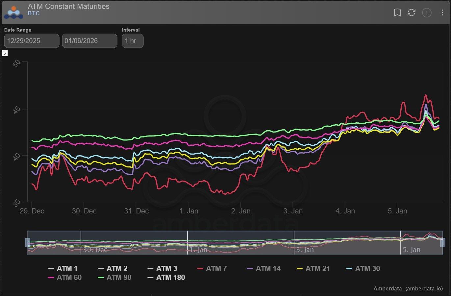The image size is (451, 296).
Task: Click the Amberdata credits link
Action: 408,289
